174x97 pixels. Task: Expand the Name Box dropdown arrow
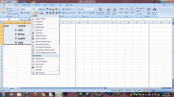(19, 19)
